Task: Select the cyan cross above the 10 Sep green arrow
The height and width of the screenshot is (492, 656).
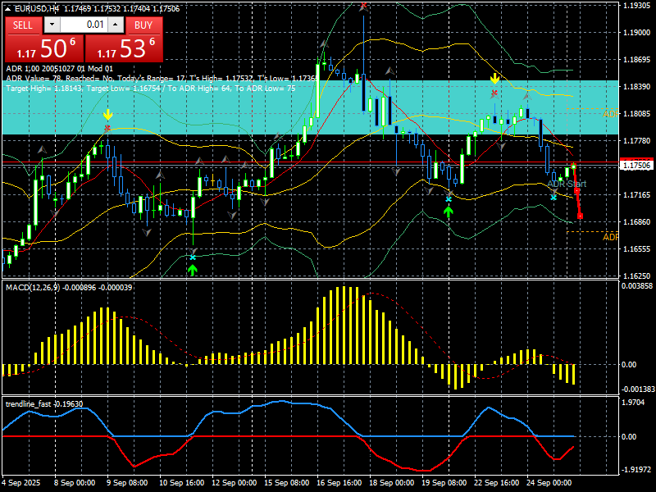Action: click(193, 257)
